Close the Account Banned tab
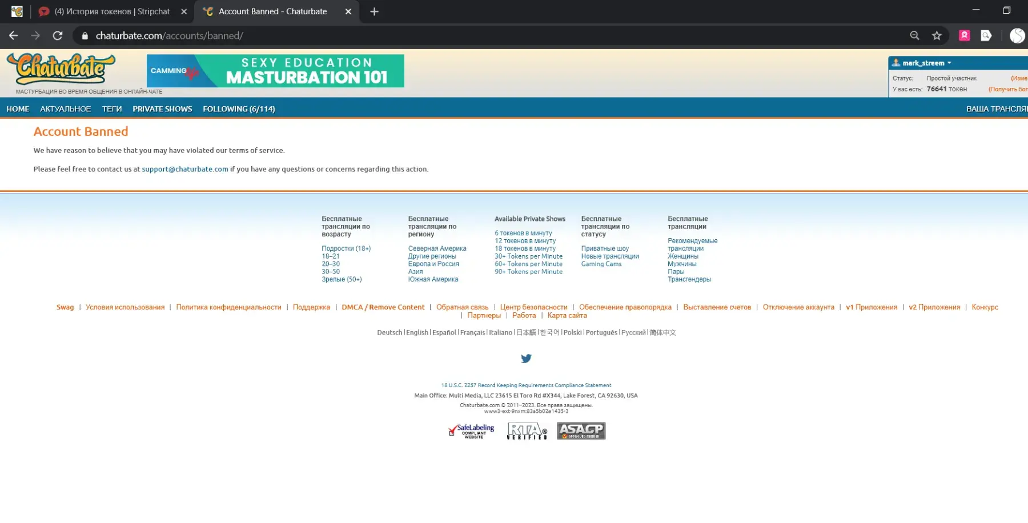The height and width of the screenshot is (523, 1028). (x=348, y=11)
